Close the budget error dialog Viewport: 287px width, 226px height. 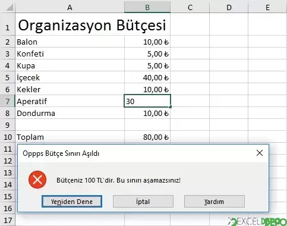tap(260, 153)
